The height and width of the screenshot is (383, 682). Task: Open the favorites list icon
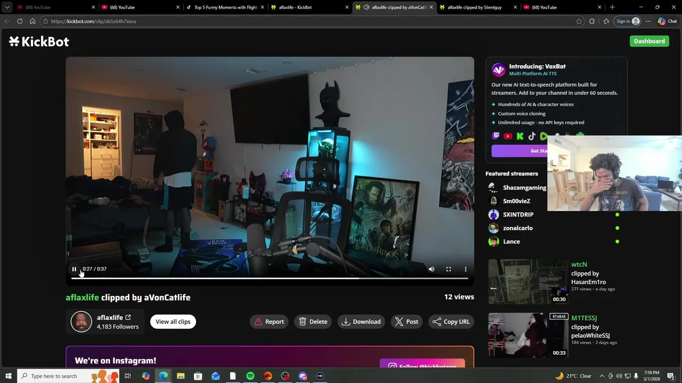point(606,21)
